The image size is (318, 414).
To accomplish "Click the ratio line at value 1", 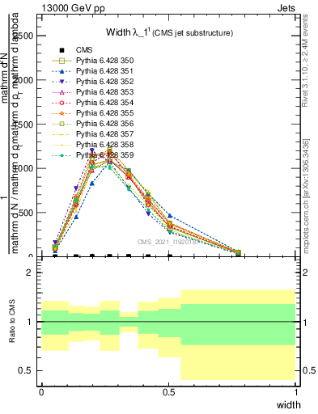I will 168,322.
